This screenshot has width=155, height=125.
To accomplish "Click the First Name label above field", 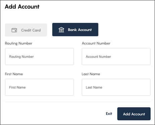I will tap(14, 74).
